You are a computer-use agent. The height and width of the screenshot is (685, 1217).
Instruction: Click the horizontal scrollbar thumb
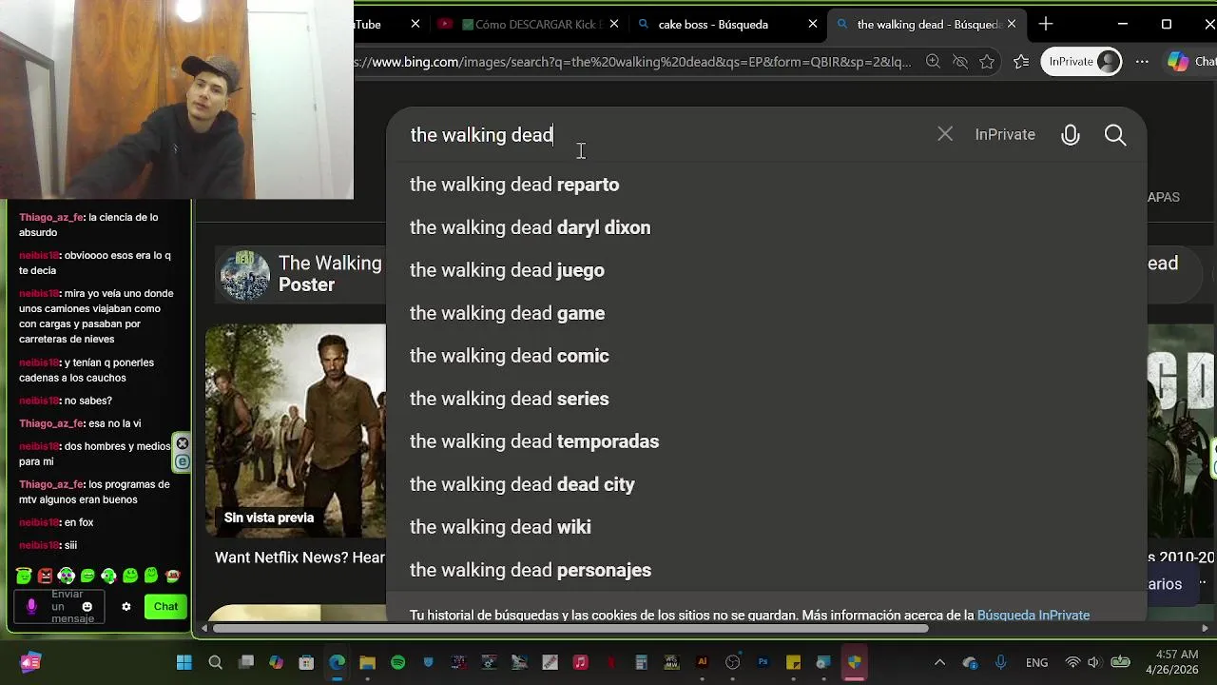pyautogui.click(x=570, y=629)
